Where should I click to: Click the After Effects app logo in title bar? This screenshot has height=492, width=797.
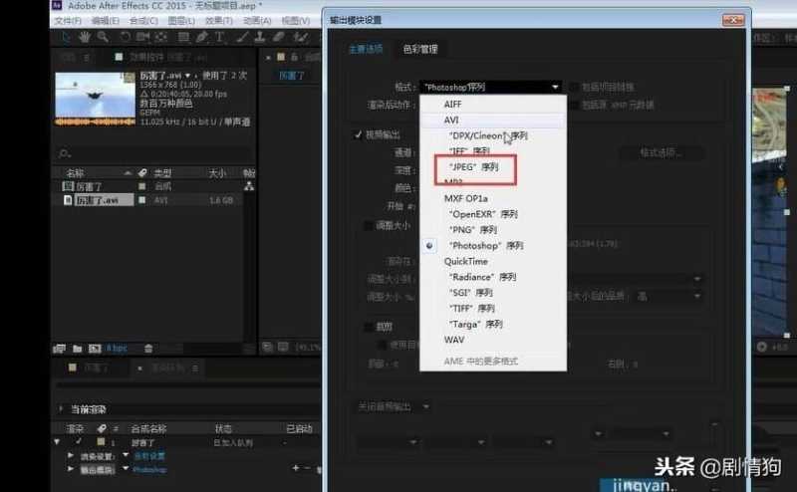tap(57, 6)
